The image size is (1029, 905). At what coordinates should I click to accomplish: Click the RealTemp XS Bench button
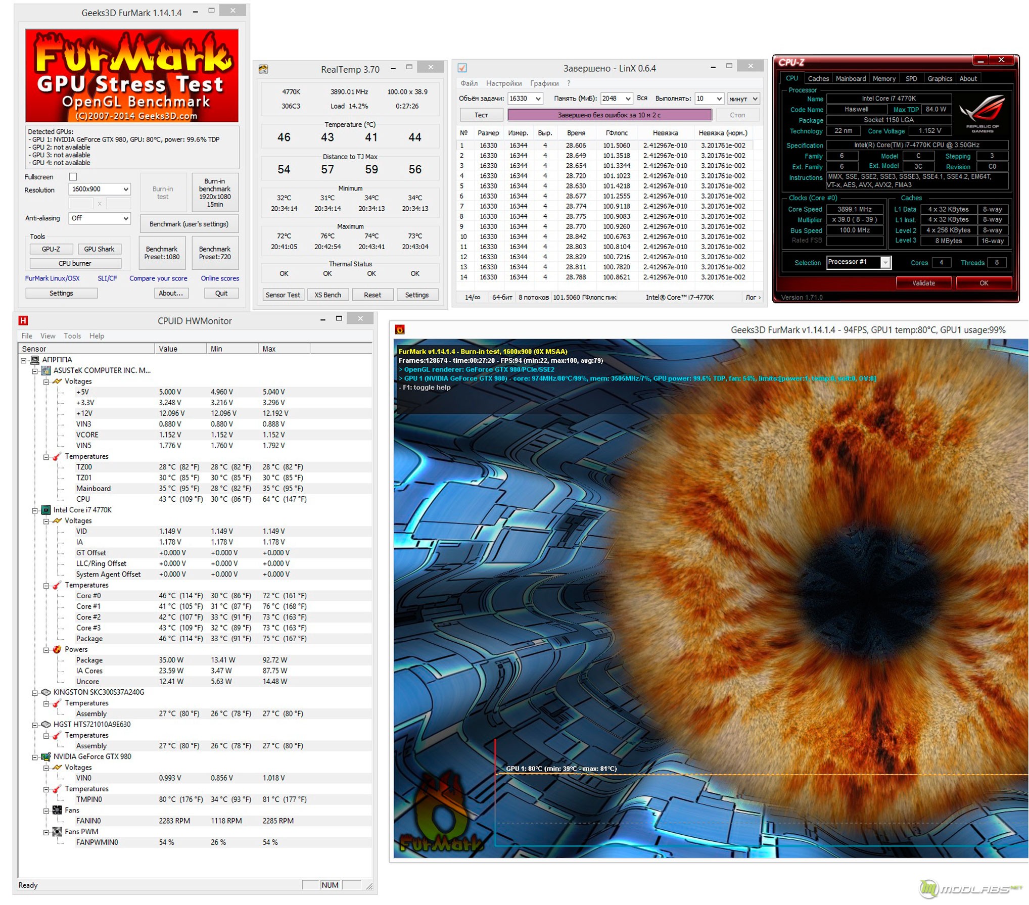click(328, 295)
